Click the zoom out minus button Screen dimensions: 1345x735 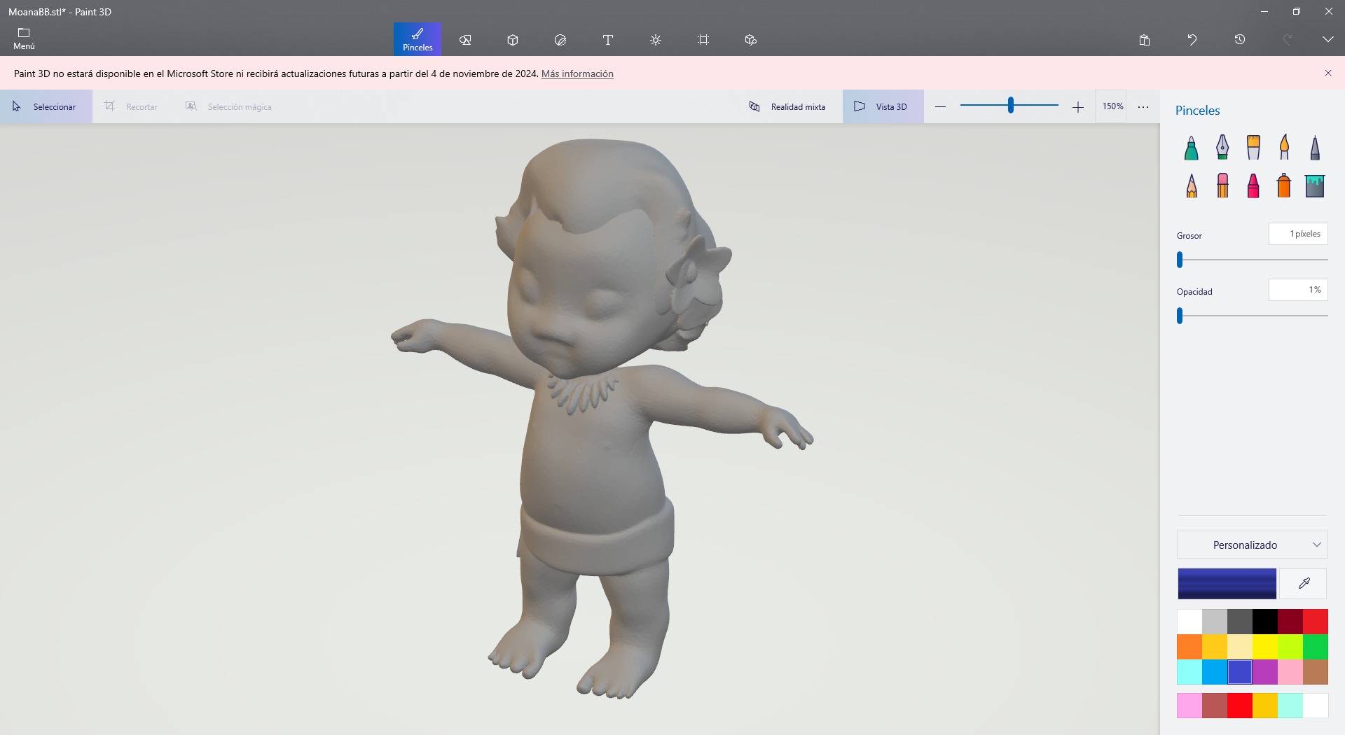click(941, 106)
